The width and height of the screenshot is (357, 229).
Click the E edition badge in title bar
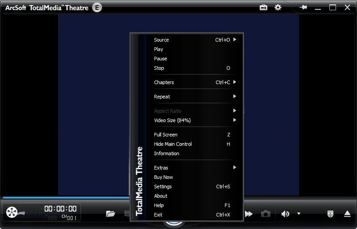[97, 8]
